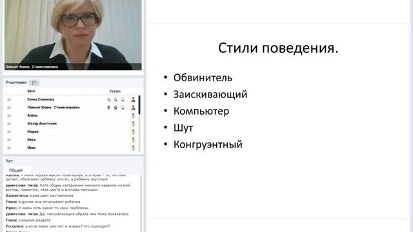Click the slide title Стили поведения
This screenshot has width=413, height=232.
tap(278, 48)
